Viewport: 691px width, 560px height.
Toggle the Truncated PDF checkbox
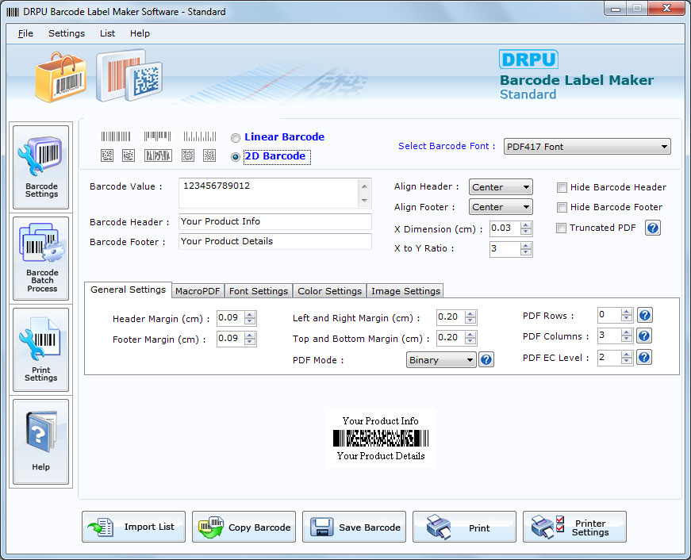click(561, 228)
